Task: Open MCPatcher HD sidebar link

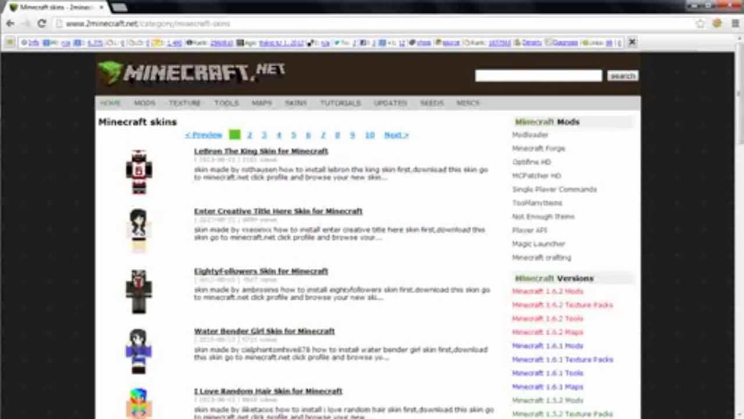Action: click(x=536, y=176)
